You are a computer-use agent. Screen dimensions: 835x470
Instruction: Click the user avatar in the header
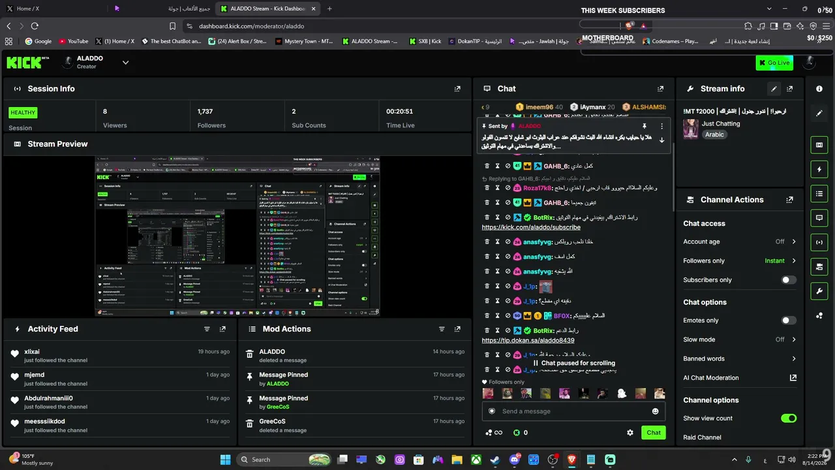pyautogui.click(x=810, y=63)
